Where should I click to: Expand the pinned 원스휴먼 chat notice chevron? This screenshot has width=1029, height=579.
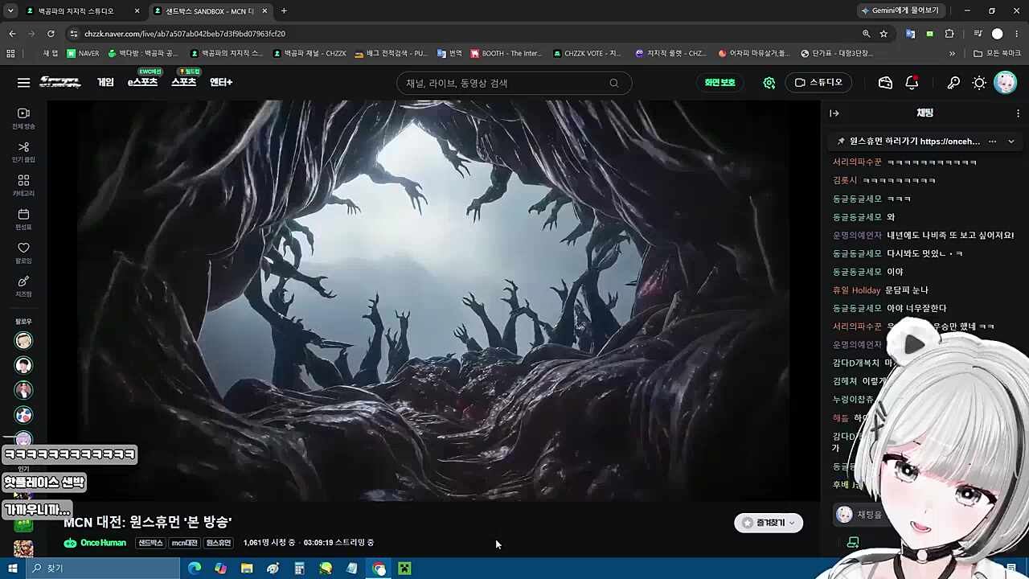pos(1011,142)
